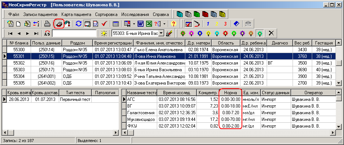Click the red checkmark toolbar icon
Image resolution: width=344 pixels, height=145 pixels.
coord(104,23)
